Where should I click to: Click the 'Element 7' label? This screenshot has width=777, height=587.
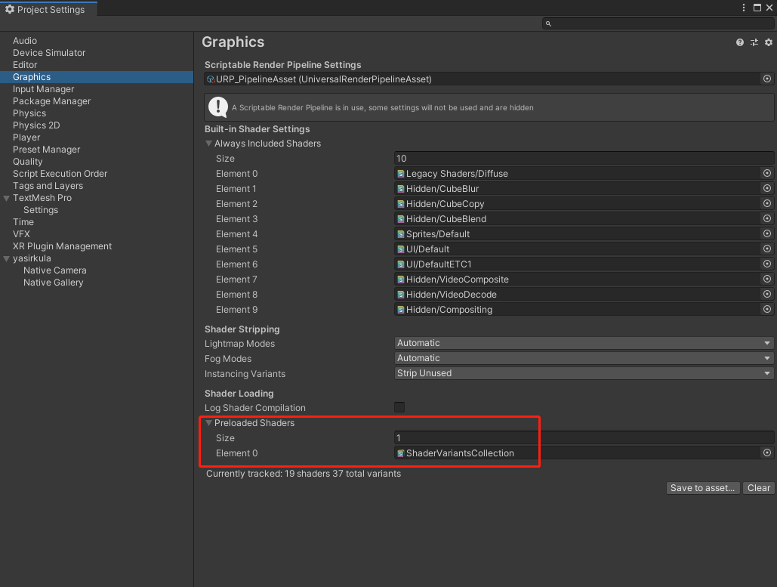(x=236, y=280)
